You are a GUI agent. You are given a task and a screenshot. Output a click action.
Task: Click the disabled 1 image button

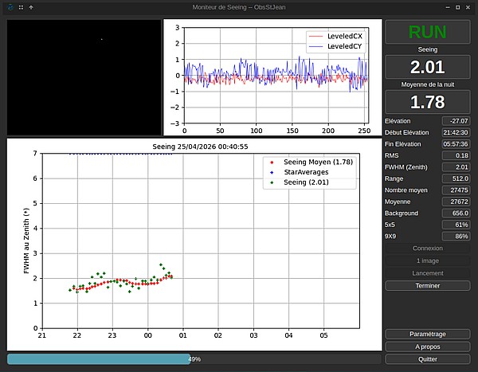[x=427, y=260]
